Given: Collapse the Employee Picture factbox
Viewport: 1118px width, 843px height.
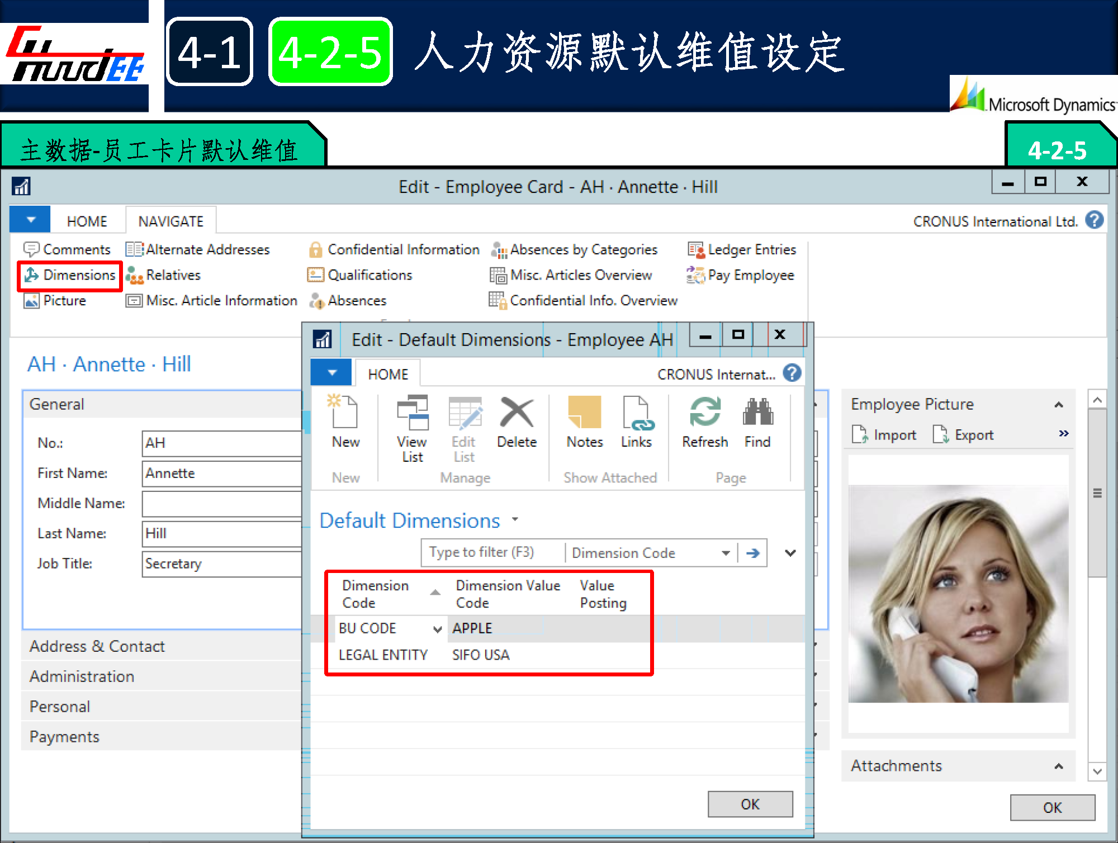Looking at the screenshot, I should 1058,405.
